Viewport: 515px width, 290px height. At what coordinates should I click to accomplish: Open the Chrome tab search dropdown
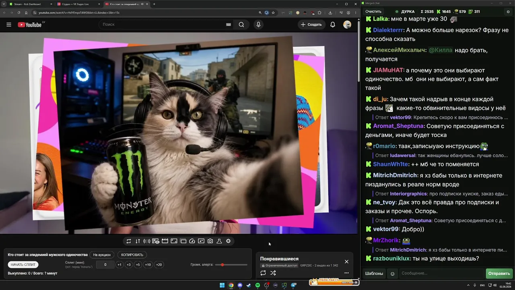[x=4, y=4]
